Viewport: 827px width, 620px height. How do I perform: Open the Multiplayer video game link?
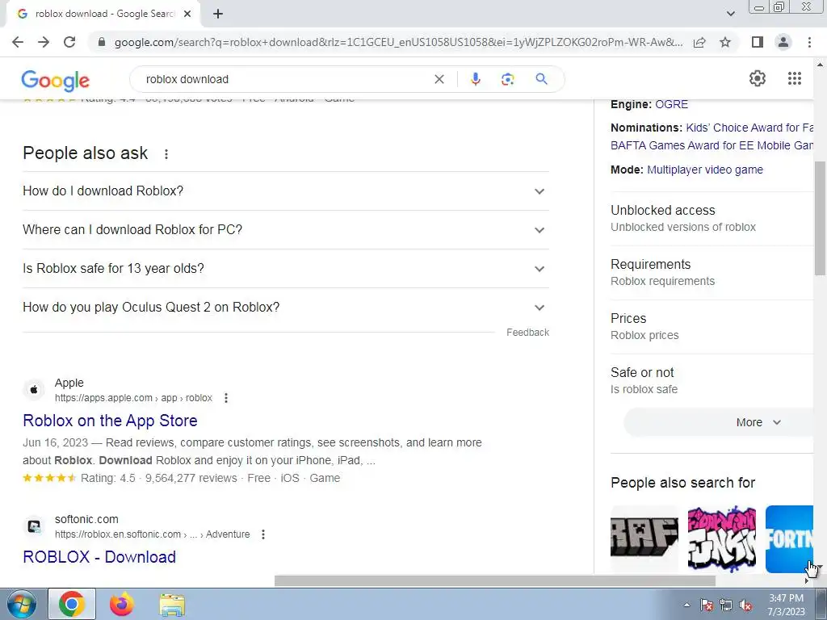(705, 170)
